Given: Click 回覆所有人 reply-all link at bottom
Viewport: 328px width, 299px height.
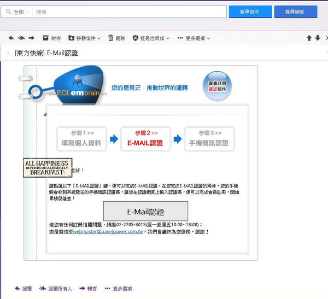Looking at the screenshot, I should pyautogui.click(x=56, y=289).
